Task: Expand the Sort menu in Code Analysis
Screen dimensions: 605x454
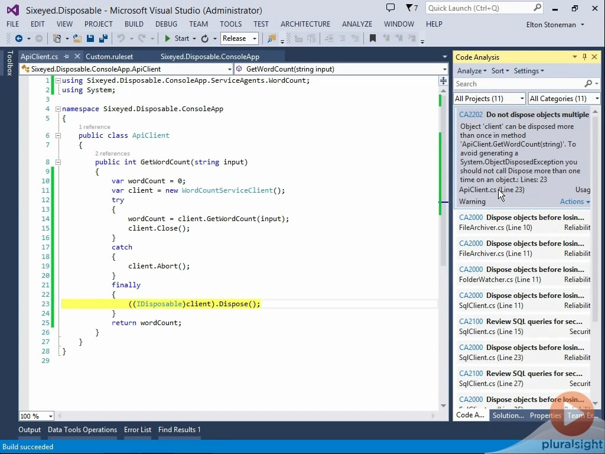Action: (x=500, y=70)
